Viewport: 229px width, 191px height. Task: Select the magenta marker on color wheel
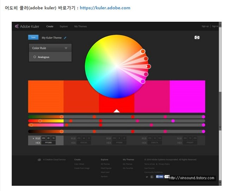click(x=143, y=81)
